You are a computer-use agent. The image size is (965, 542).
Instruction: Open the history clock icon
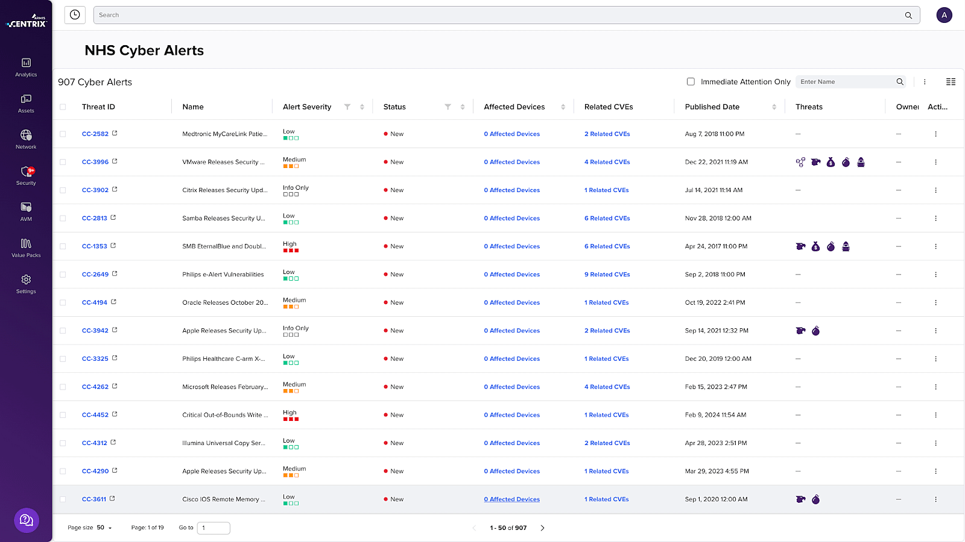[x=75, y=15]
